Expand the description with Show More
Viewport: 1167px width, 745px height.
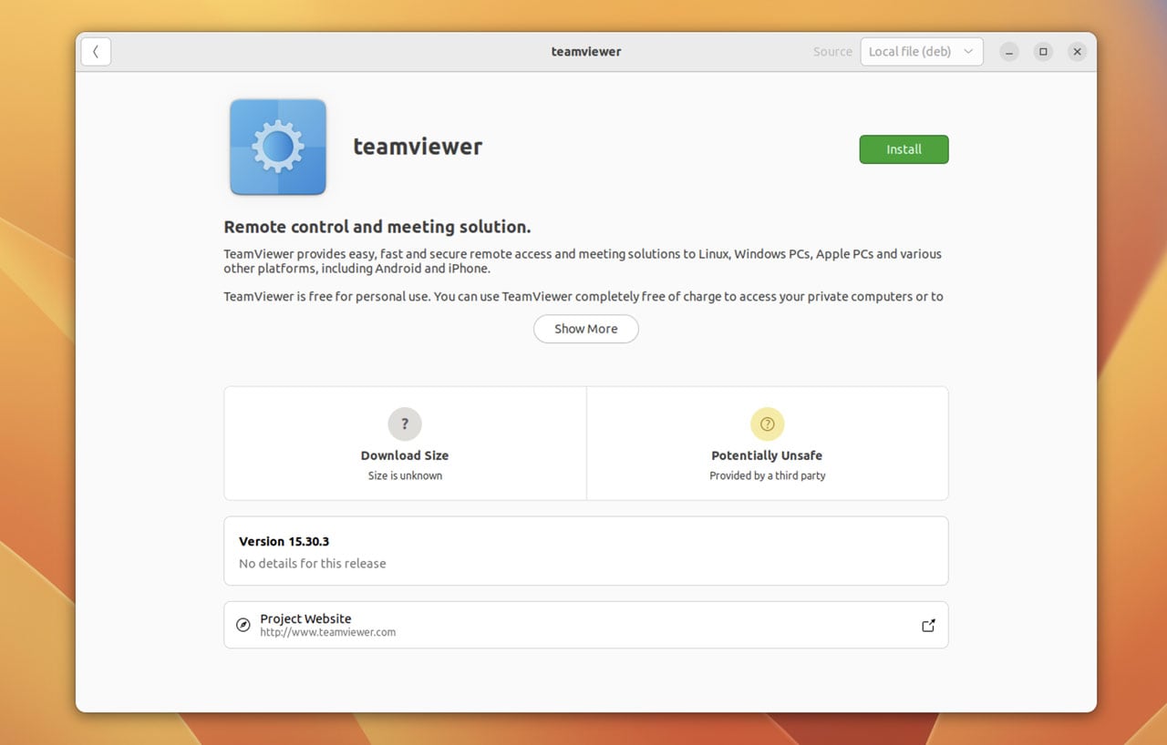(x=585, y=329)
